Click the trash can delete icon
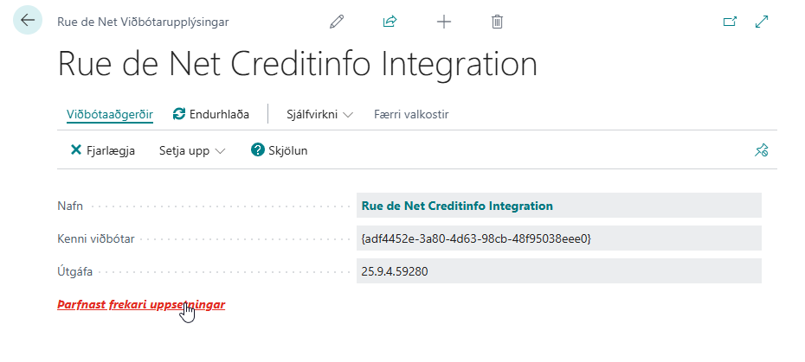805x362 pixels. pos(497,22)
